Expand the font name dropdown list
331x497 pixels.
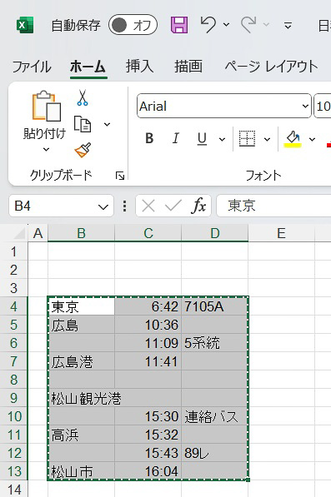point(305,106)
